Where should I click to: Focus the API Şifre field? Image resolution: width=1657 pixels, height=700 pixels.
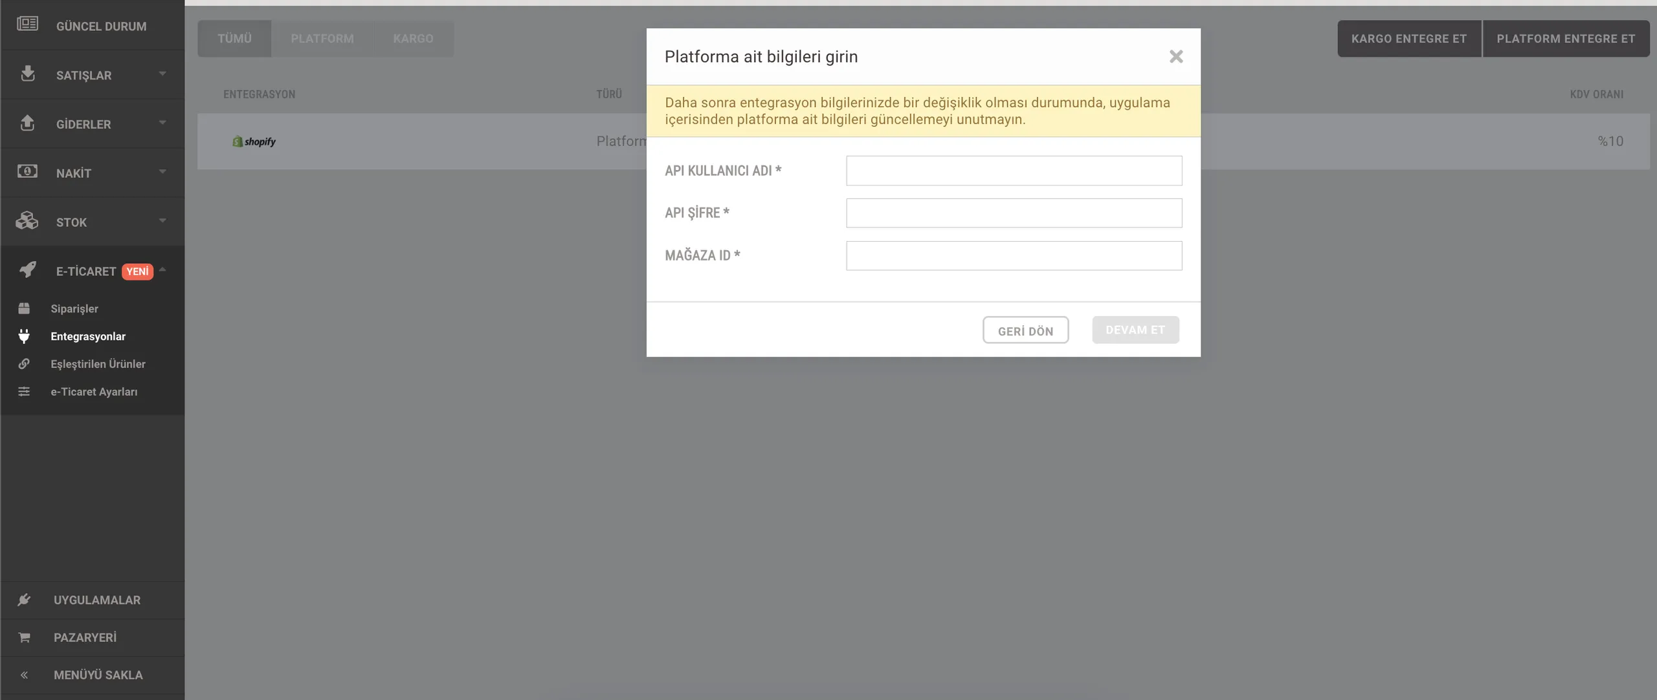tap(1014, 213)
